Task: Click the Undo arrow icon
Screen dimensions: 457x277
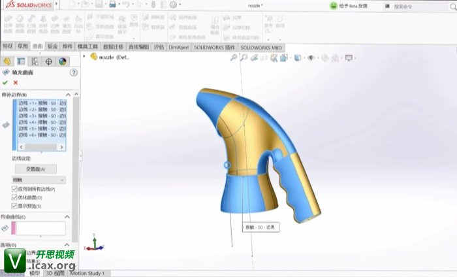Action: (125, 5)
